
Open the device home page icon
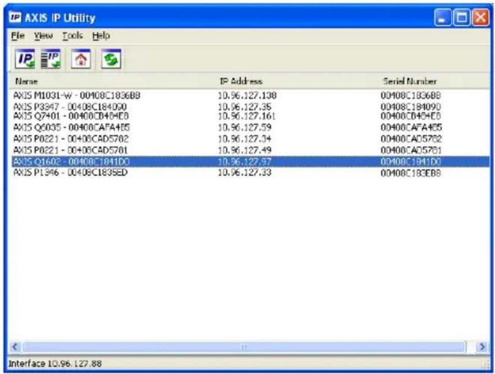[x=81, y=59]
